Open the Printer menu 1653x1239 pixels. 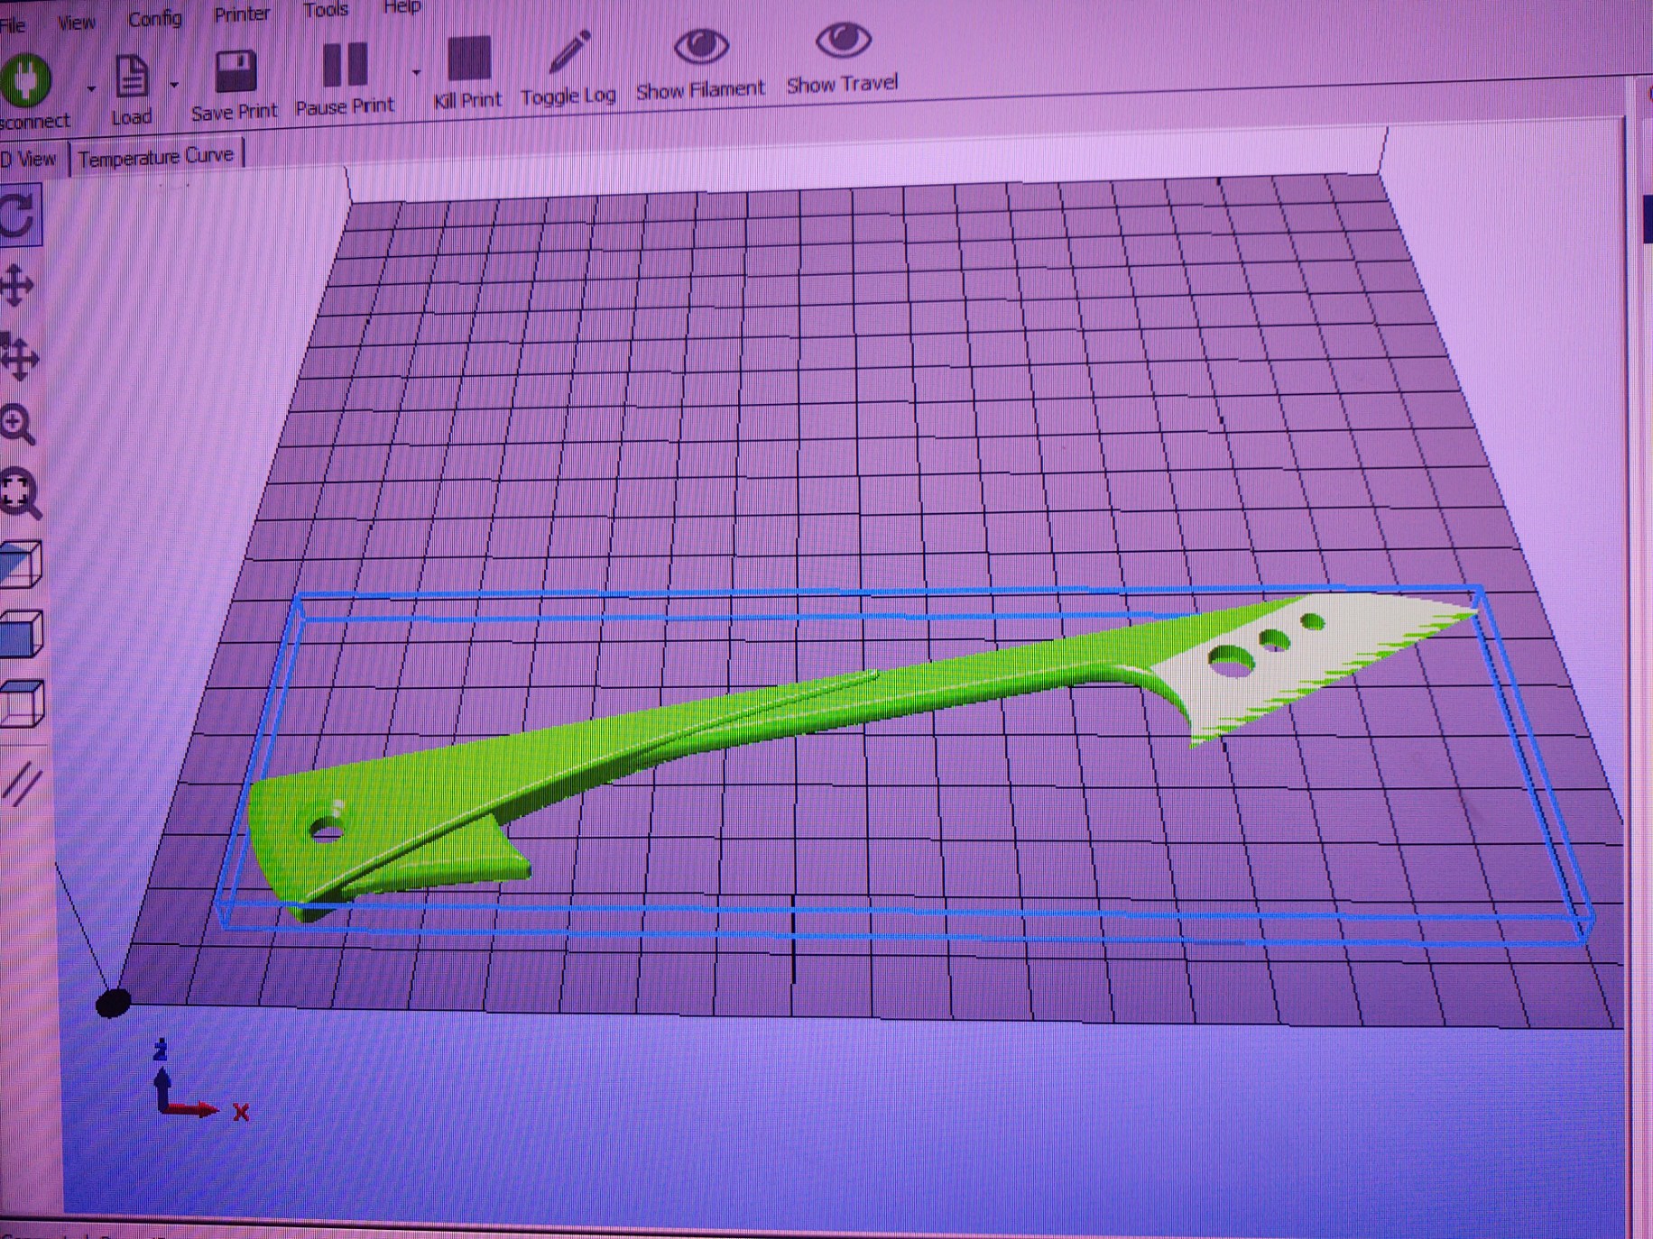pos(242,14)
